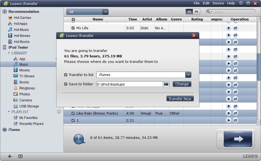Select Photos in library
This screenshot has width=261, height=161.
(22, 94)
